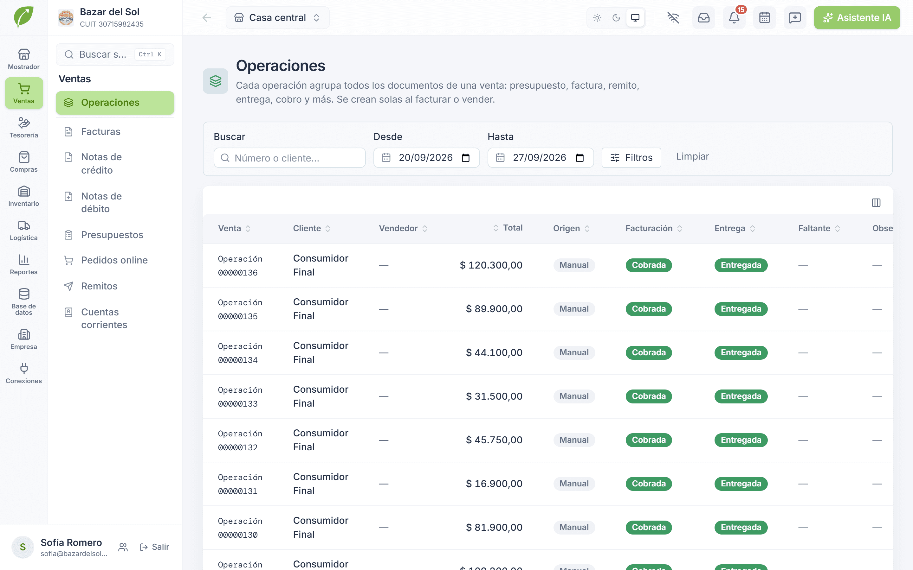913x570 pixels.
Task: Open row Operación 00000136
Action: (x=547, y=265)
